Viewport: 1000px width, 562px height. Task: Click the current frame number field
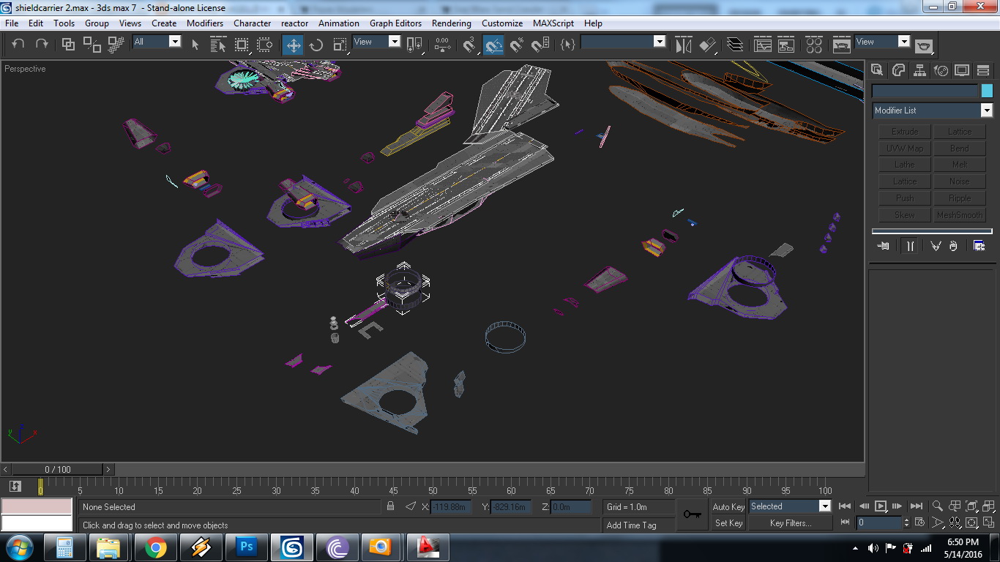(879, 522)
